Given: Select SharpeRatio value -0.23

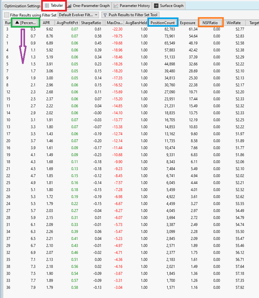Looking at the screenshot, I should [x=97, y=155].
